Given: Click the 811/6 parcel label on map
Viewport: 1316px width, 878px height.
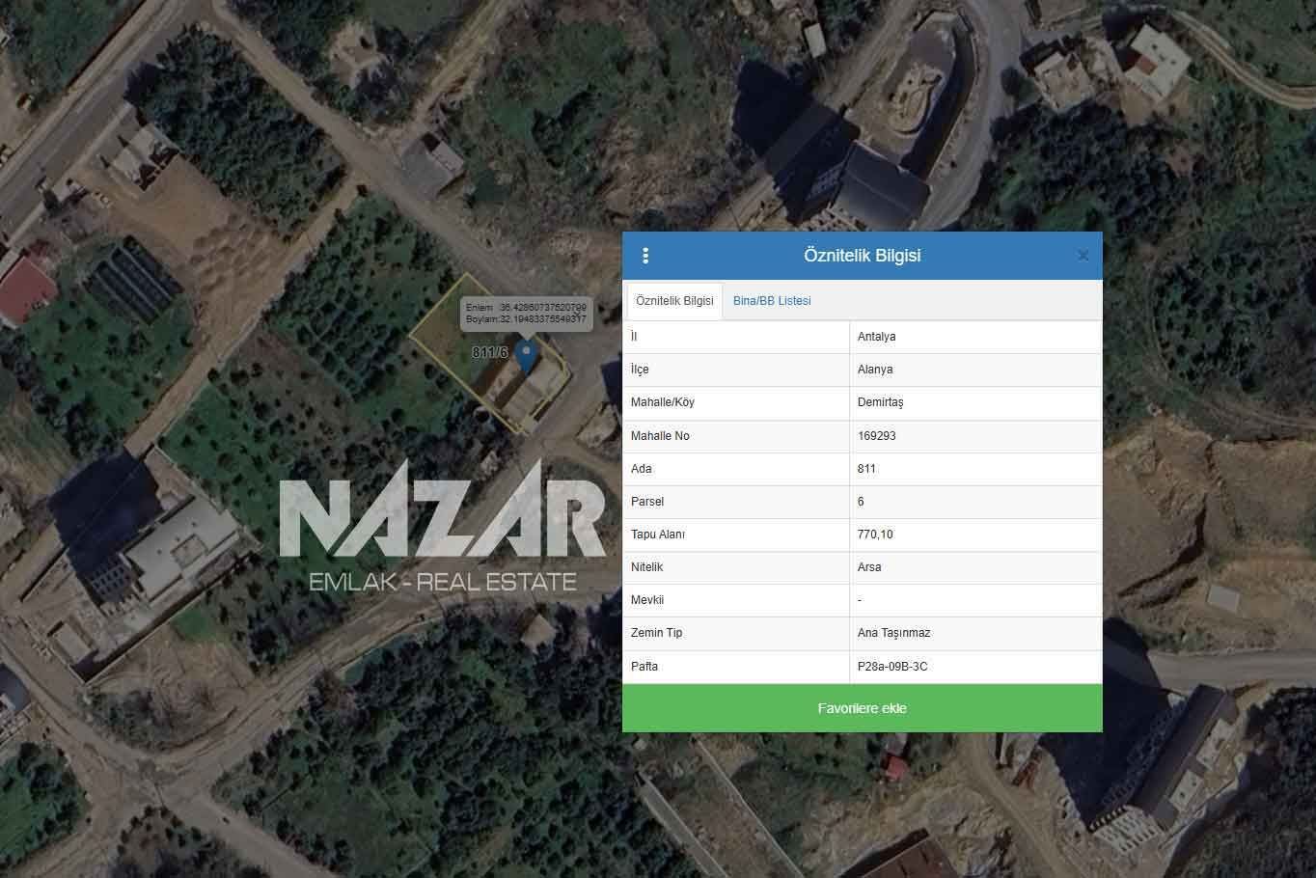Looking at the screenshot, I should tap(490, 353).
